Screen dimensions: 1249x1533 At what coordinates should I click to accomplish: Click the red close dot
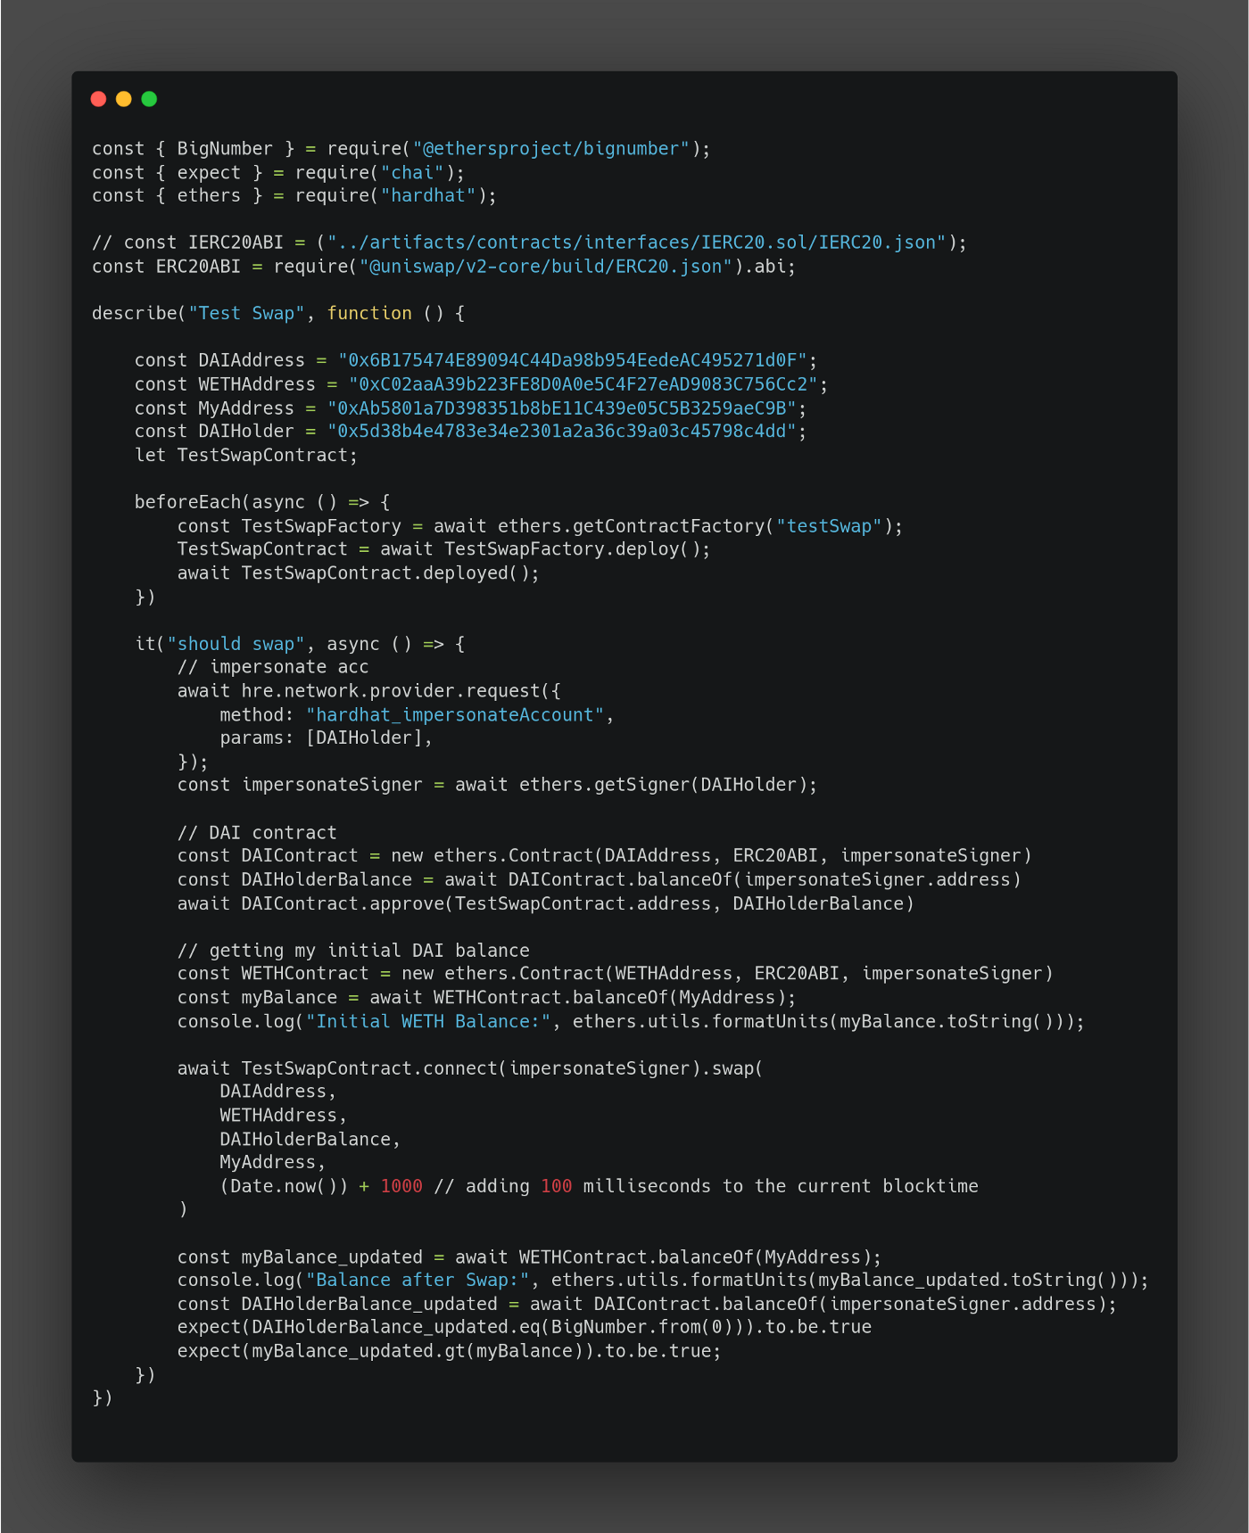[99, 99]
